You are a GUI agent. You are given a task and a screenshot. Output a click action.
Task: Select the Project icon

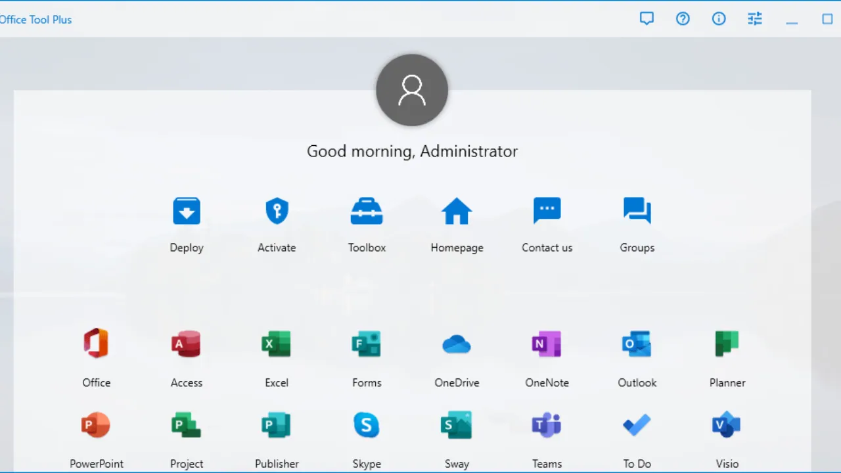tap(186, 425)
